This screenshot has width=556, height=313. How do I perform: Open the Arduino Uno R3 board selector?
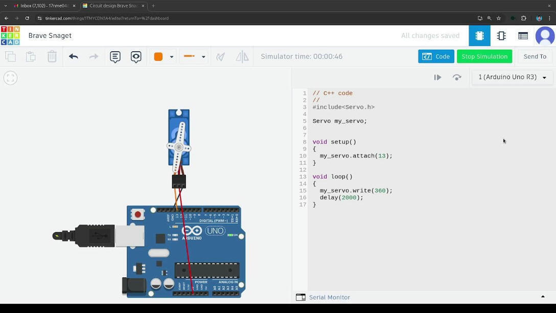(512, 77)
